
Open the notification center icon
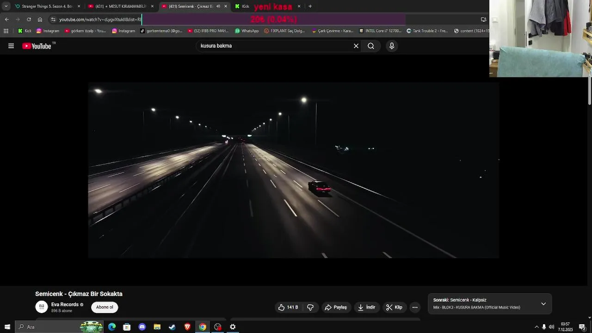(582, 327)
